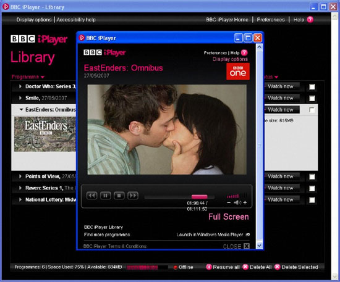Open the Status sort dropdown arrow

[276, 77]
